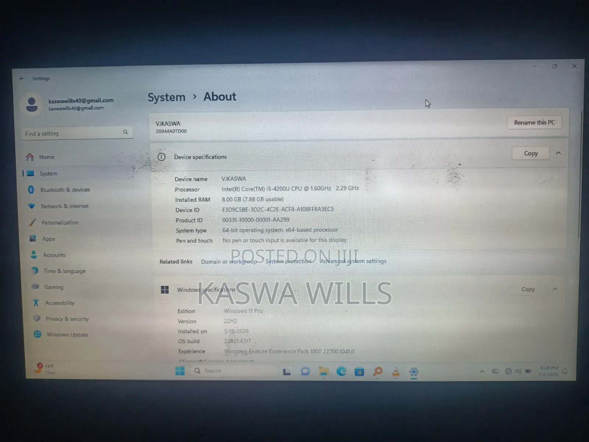Click the speaker volume tray icon
The height and width of the screenshot is (442, 589).
[x=518, y=371]
